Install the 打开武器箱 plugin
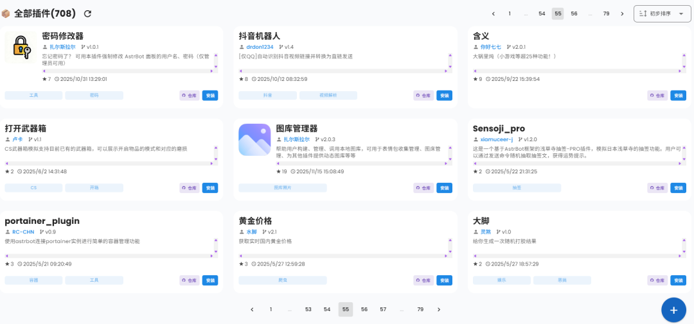Image resolution: width=694 pixels, height=324 pixels. [x=210, y=188]
